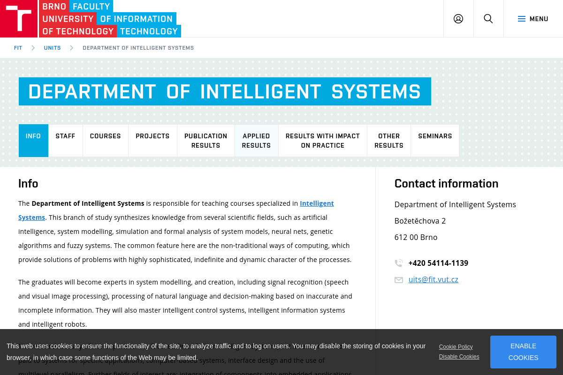
Task: Open the Cookie Policy link
Action: coord(456,347)
